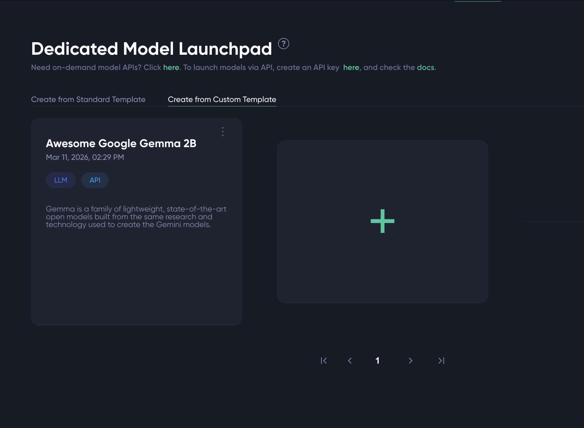
Task: Go to previous page arrow
Action: tap(350, 361)
